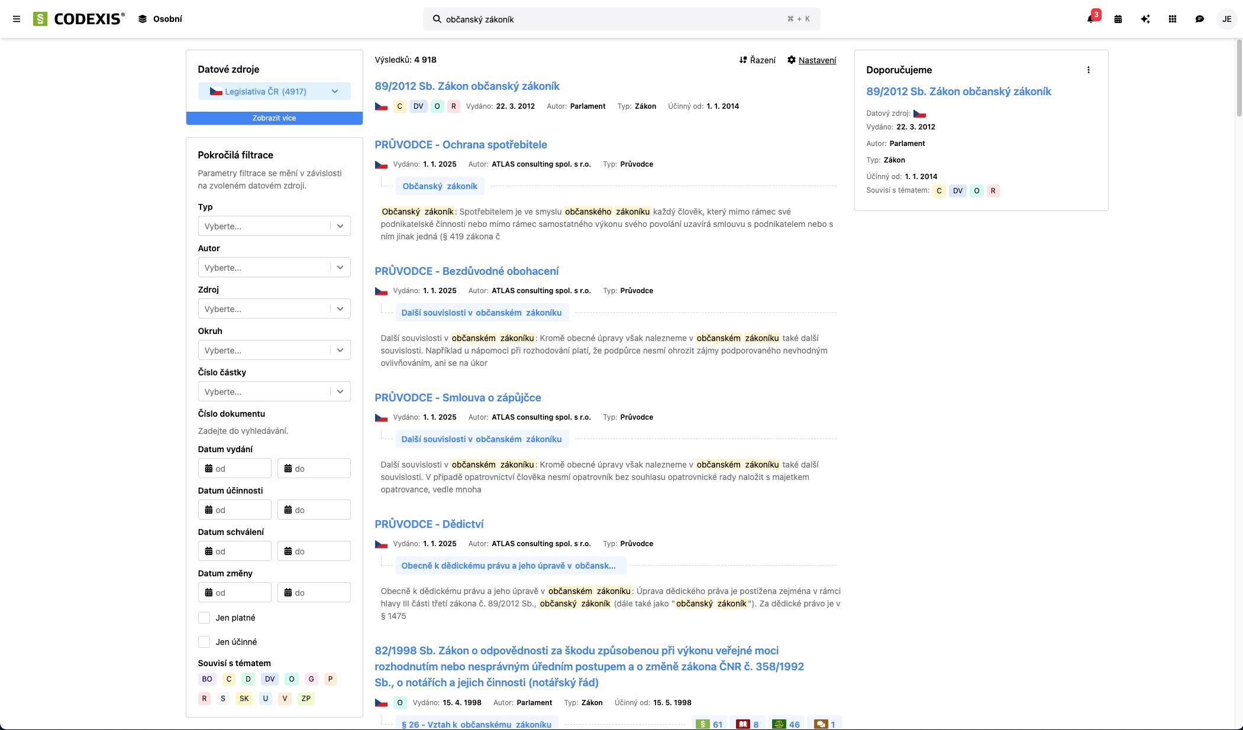Open PRŮVODCE - Bezdůvodné obohacení result

click(466, 271)
